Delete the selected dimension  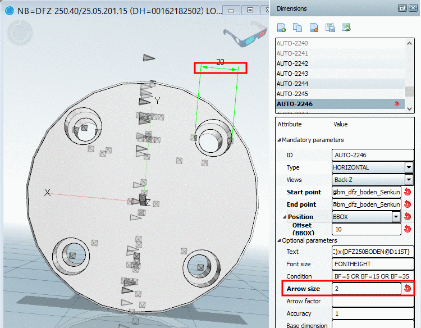pyautogui.click(x=314, y=28)
